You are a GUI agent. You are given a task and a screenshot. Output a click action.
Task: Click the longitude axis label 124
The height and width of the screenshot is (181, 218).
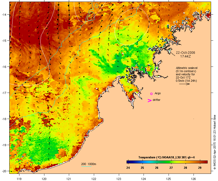(144, 179)
